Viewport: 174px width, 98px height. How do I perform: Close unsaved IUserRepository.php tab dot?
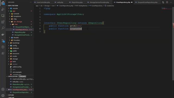(132, 2)
